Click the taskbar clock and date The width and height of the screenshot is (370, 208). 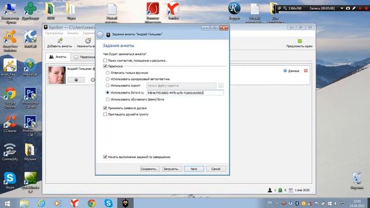[357, 203]
